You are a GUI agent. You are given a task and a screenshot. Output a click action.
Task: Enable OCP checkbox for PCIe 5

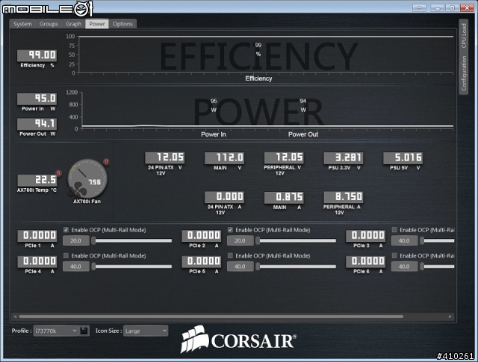click(231, 256)
